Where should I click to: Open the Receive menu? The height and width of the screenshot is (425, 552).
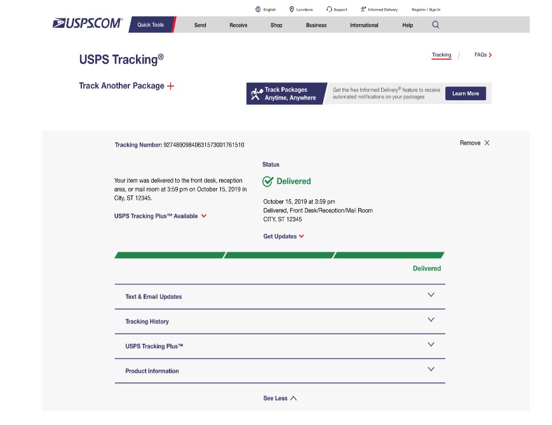click(x=238, y=25)
